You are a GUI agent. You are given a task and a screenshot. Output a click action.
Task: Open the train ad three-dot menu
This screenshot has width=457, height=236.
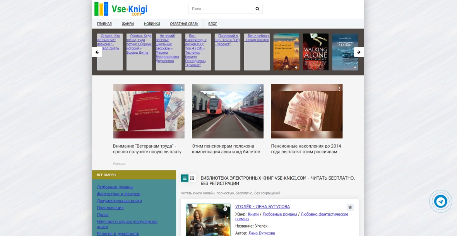260,89
